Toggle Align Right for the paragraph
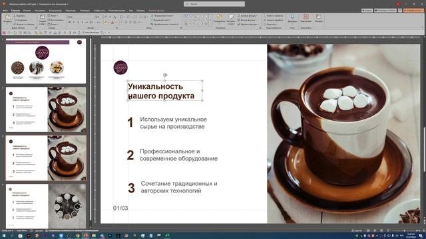 (x=131, y=23)
